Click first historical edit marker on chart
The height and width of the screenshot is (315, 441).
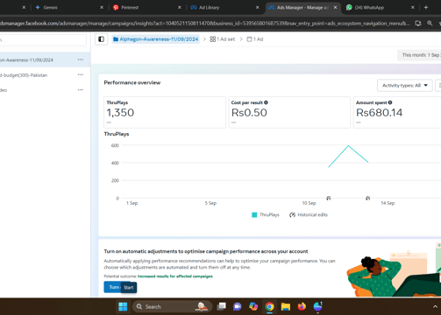[x=329, y=199]
